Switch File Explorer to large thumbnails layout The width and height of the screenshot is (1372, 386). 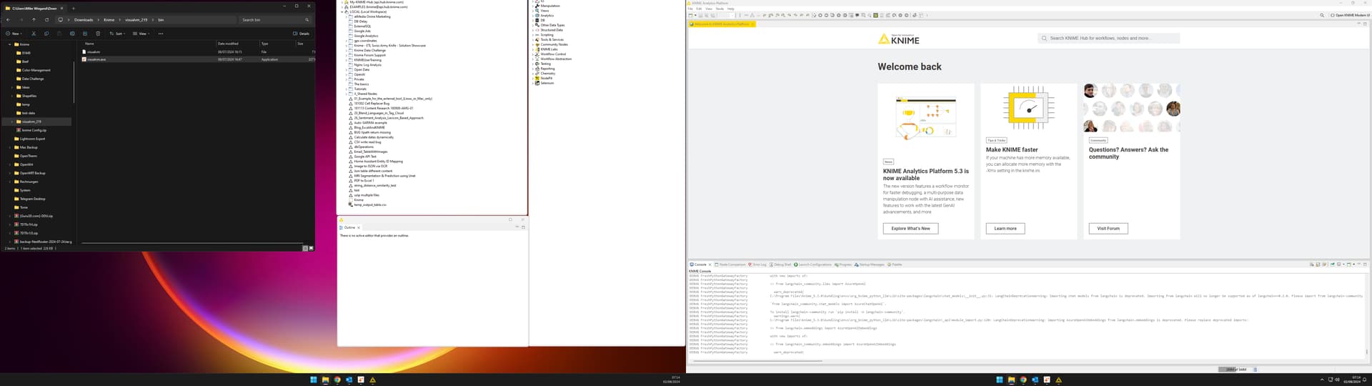coord(311,248)
